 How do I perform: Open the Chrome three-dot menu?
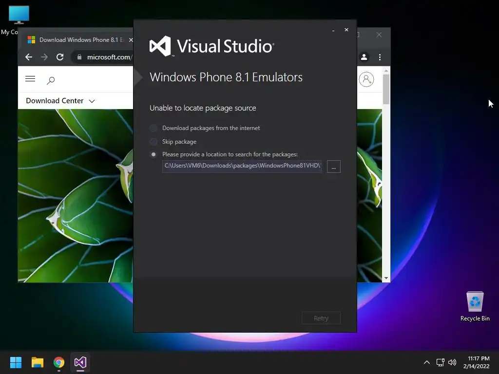pos(380,57)
